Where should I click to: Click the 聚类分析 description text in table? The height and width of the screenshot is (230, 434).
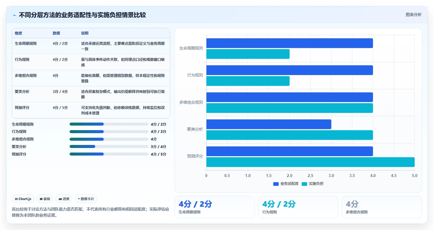coord(123,94)
